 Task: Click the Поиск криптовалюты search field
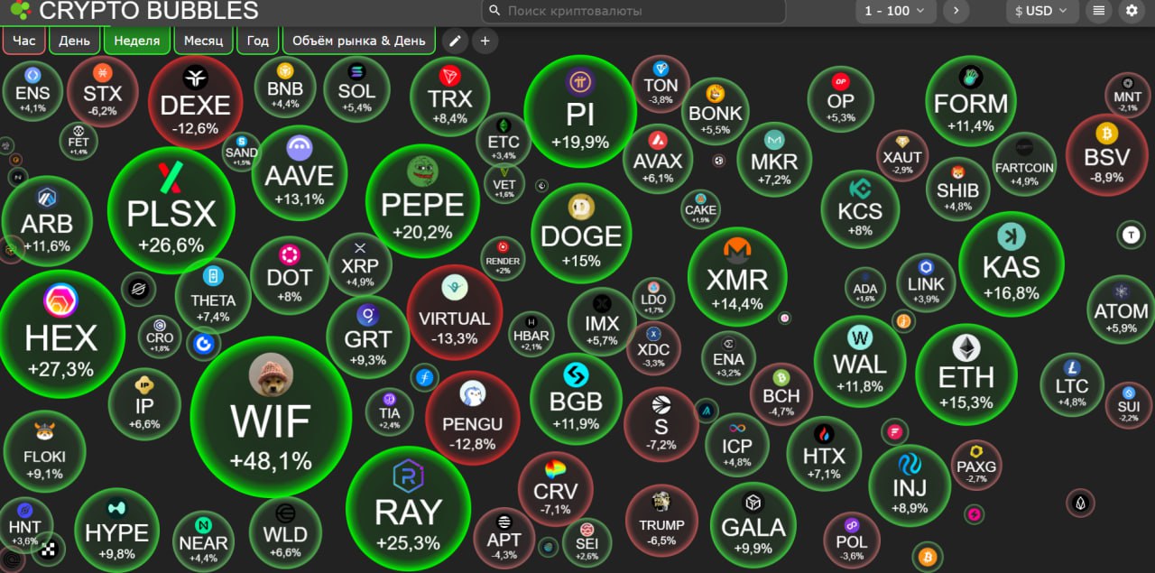[633, 11]
